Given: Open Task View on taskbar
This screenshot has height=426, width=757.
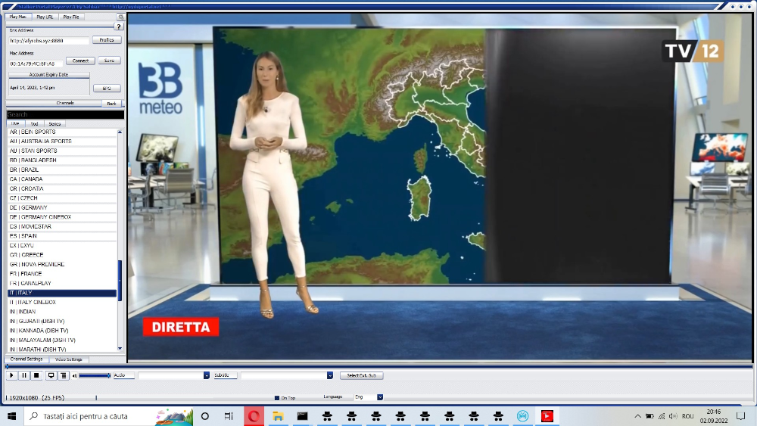Looking at the screenshot, I should (229, 416).
